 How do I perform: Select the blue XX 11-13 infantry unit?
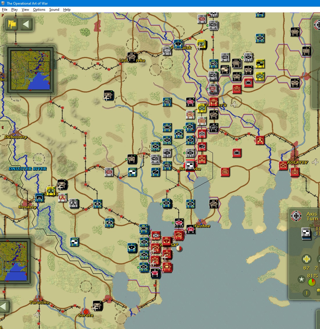point(156,146)
